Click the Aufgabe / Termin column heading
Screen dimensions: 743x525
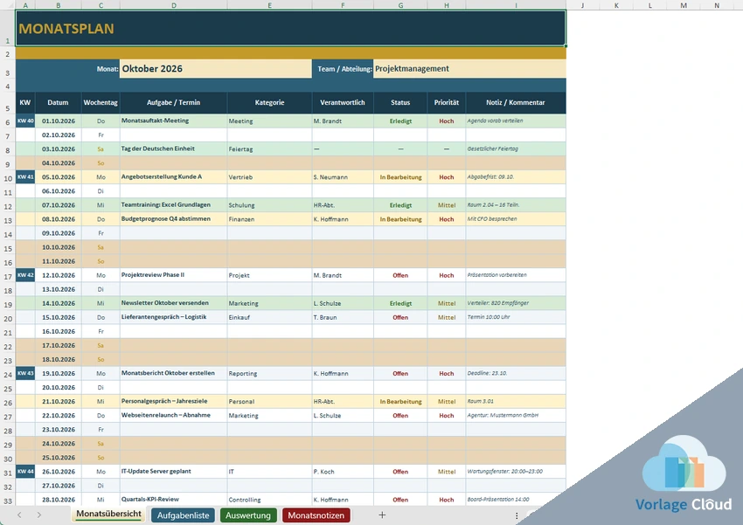pyautogui.click(x=173, y=103)
